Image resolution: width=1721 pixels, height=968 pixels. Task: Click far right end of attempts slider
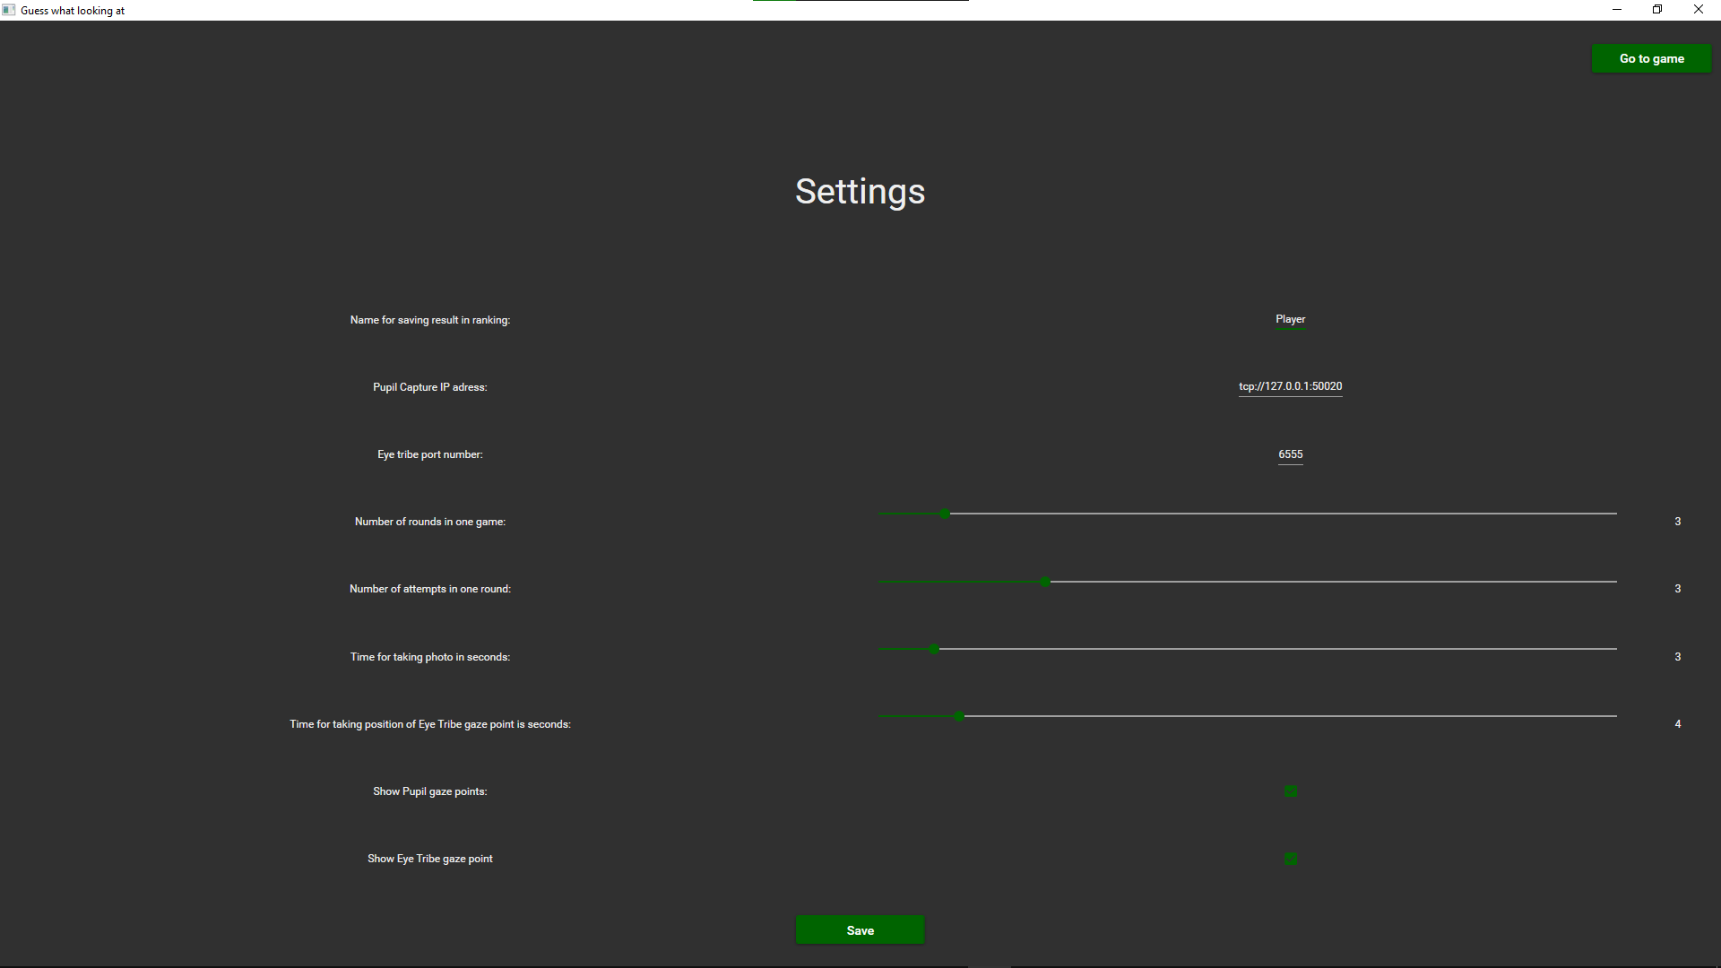[x=1614, y=582]
